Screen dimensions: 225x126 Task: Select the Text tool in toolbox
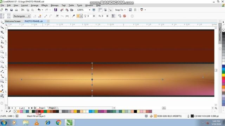(2, 66)
